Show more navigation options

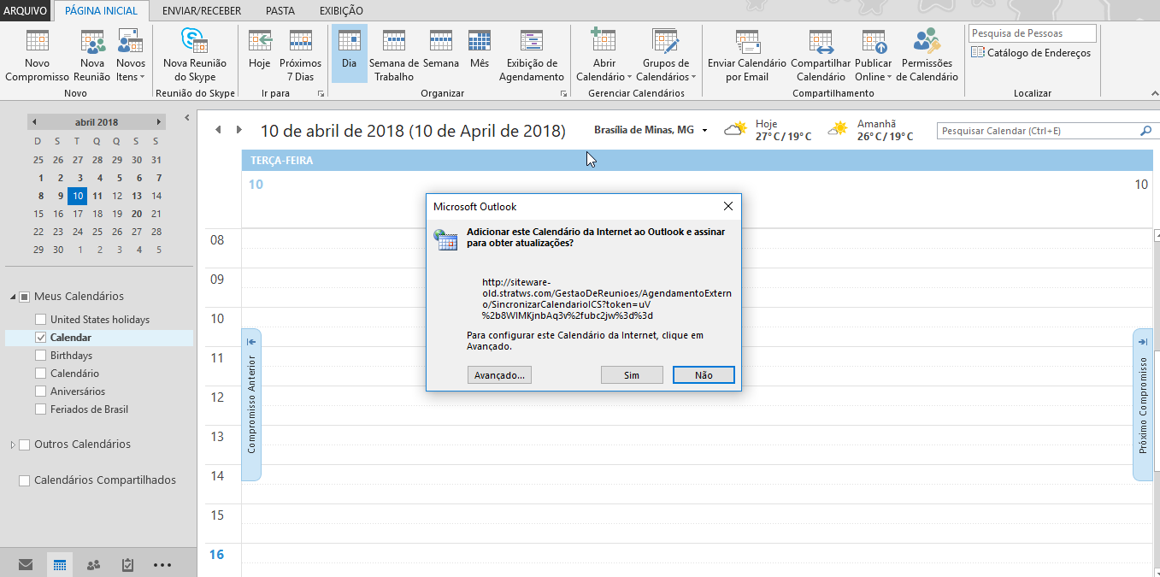pyautogui.click(x=162, y=565)
